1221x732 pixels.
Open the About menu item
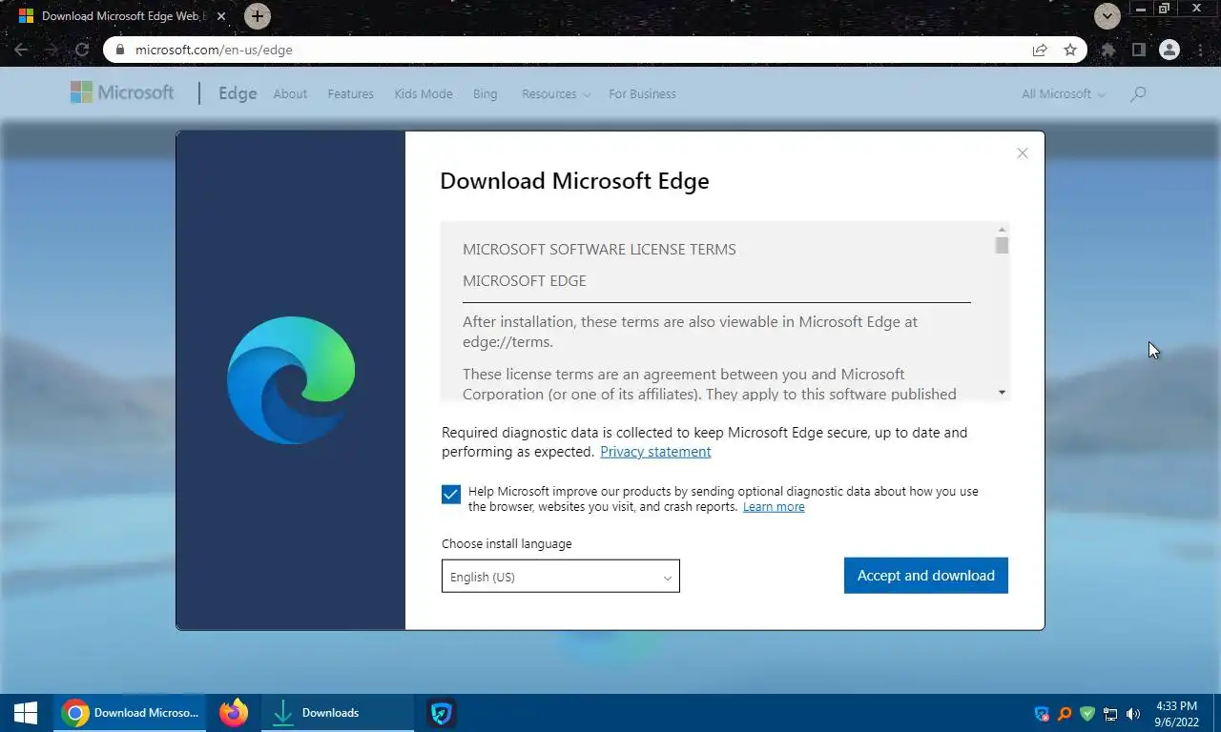(x=290, y=93)
